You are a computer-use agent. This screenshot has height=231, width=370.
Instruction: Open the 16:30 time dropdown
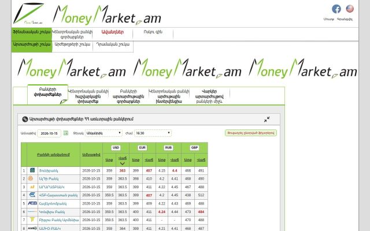click(153, 133)
